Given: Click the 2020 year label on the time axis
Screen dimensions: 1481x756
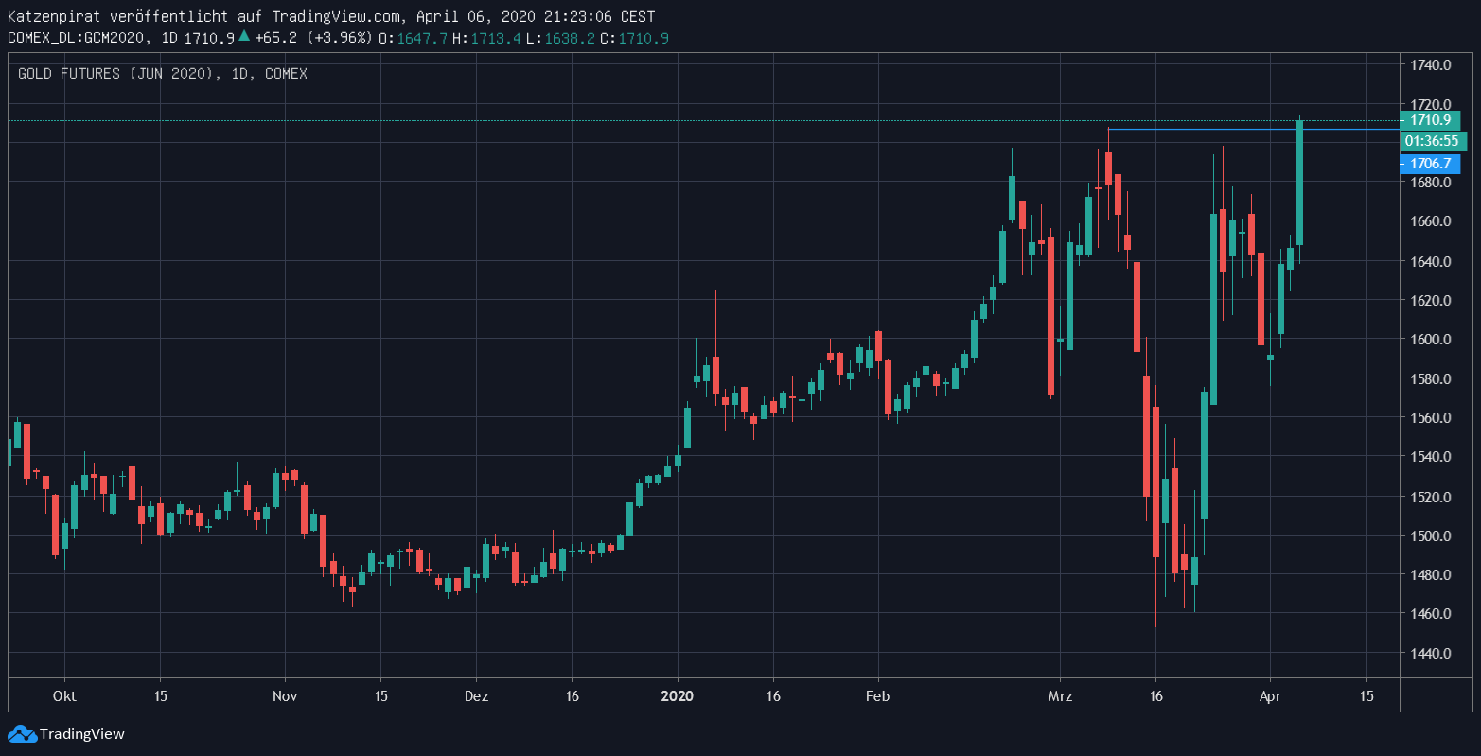Looking at the screenshot, I should coord(678,696).
